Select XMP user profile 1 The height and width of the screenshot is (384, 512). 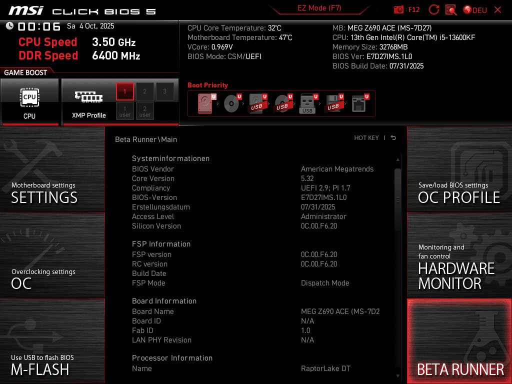(x=124, y=111)
